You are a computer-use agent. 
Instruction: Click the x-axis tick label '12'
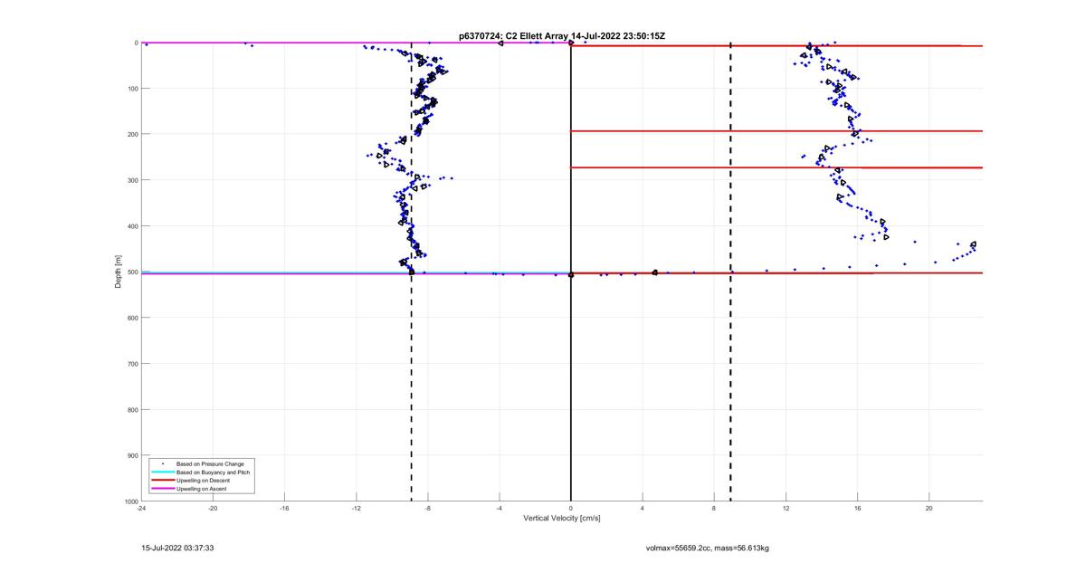coord(786,508)
